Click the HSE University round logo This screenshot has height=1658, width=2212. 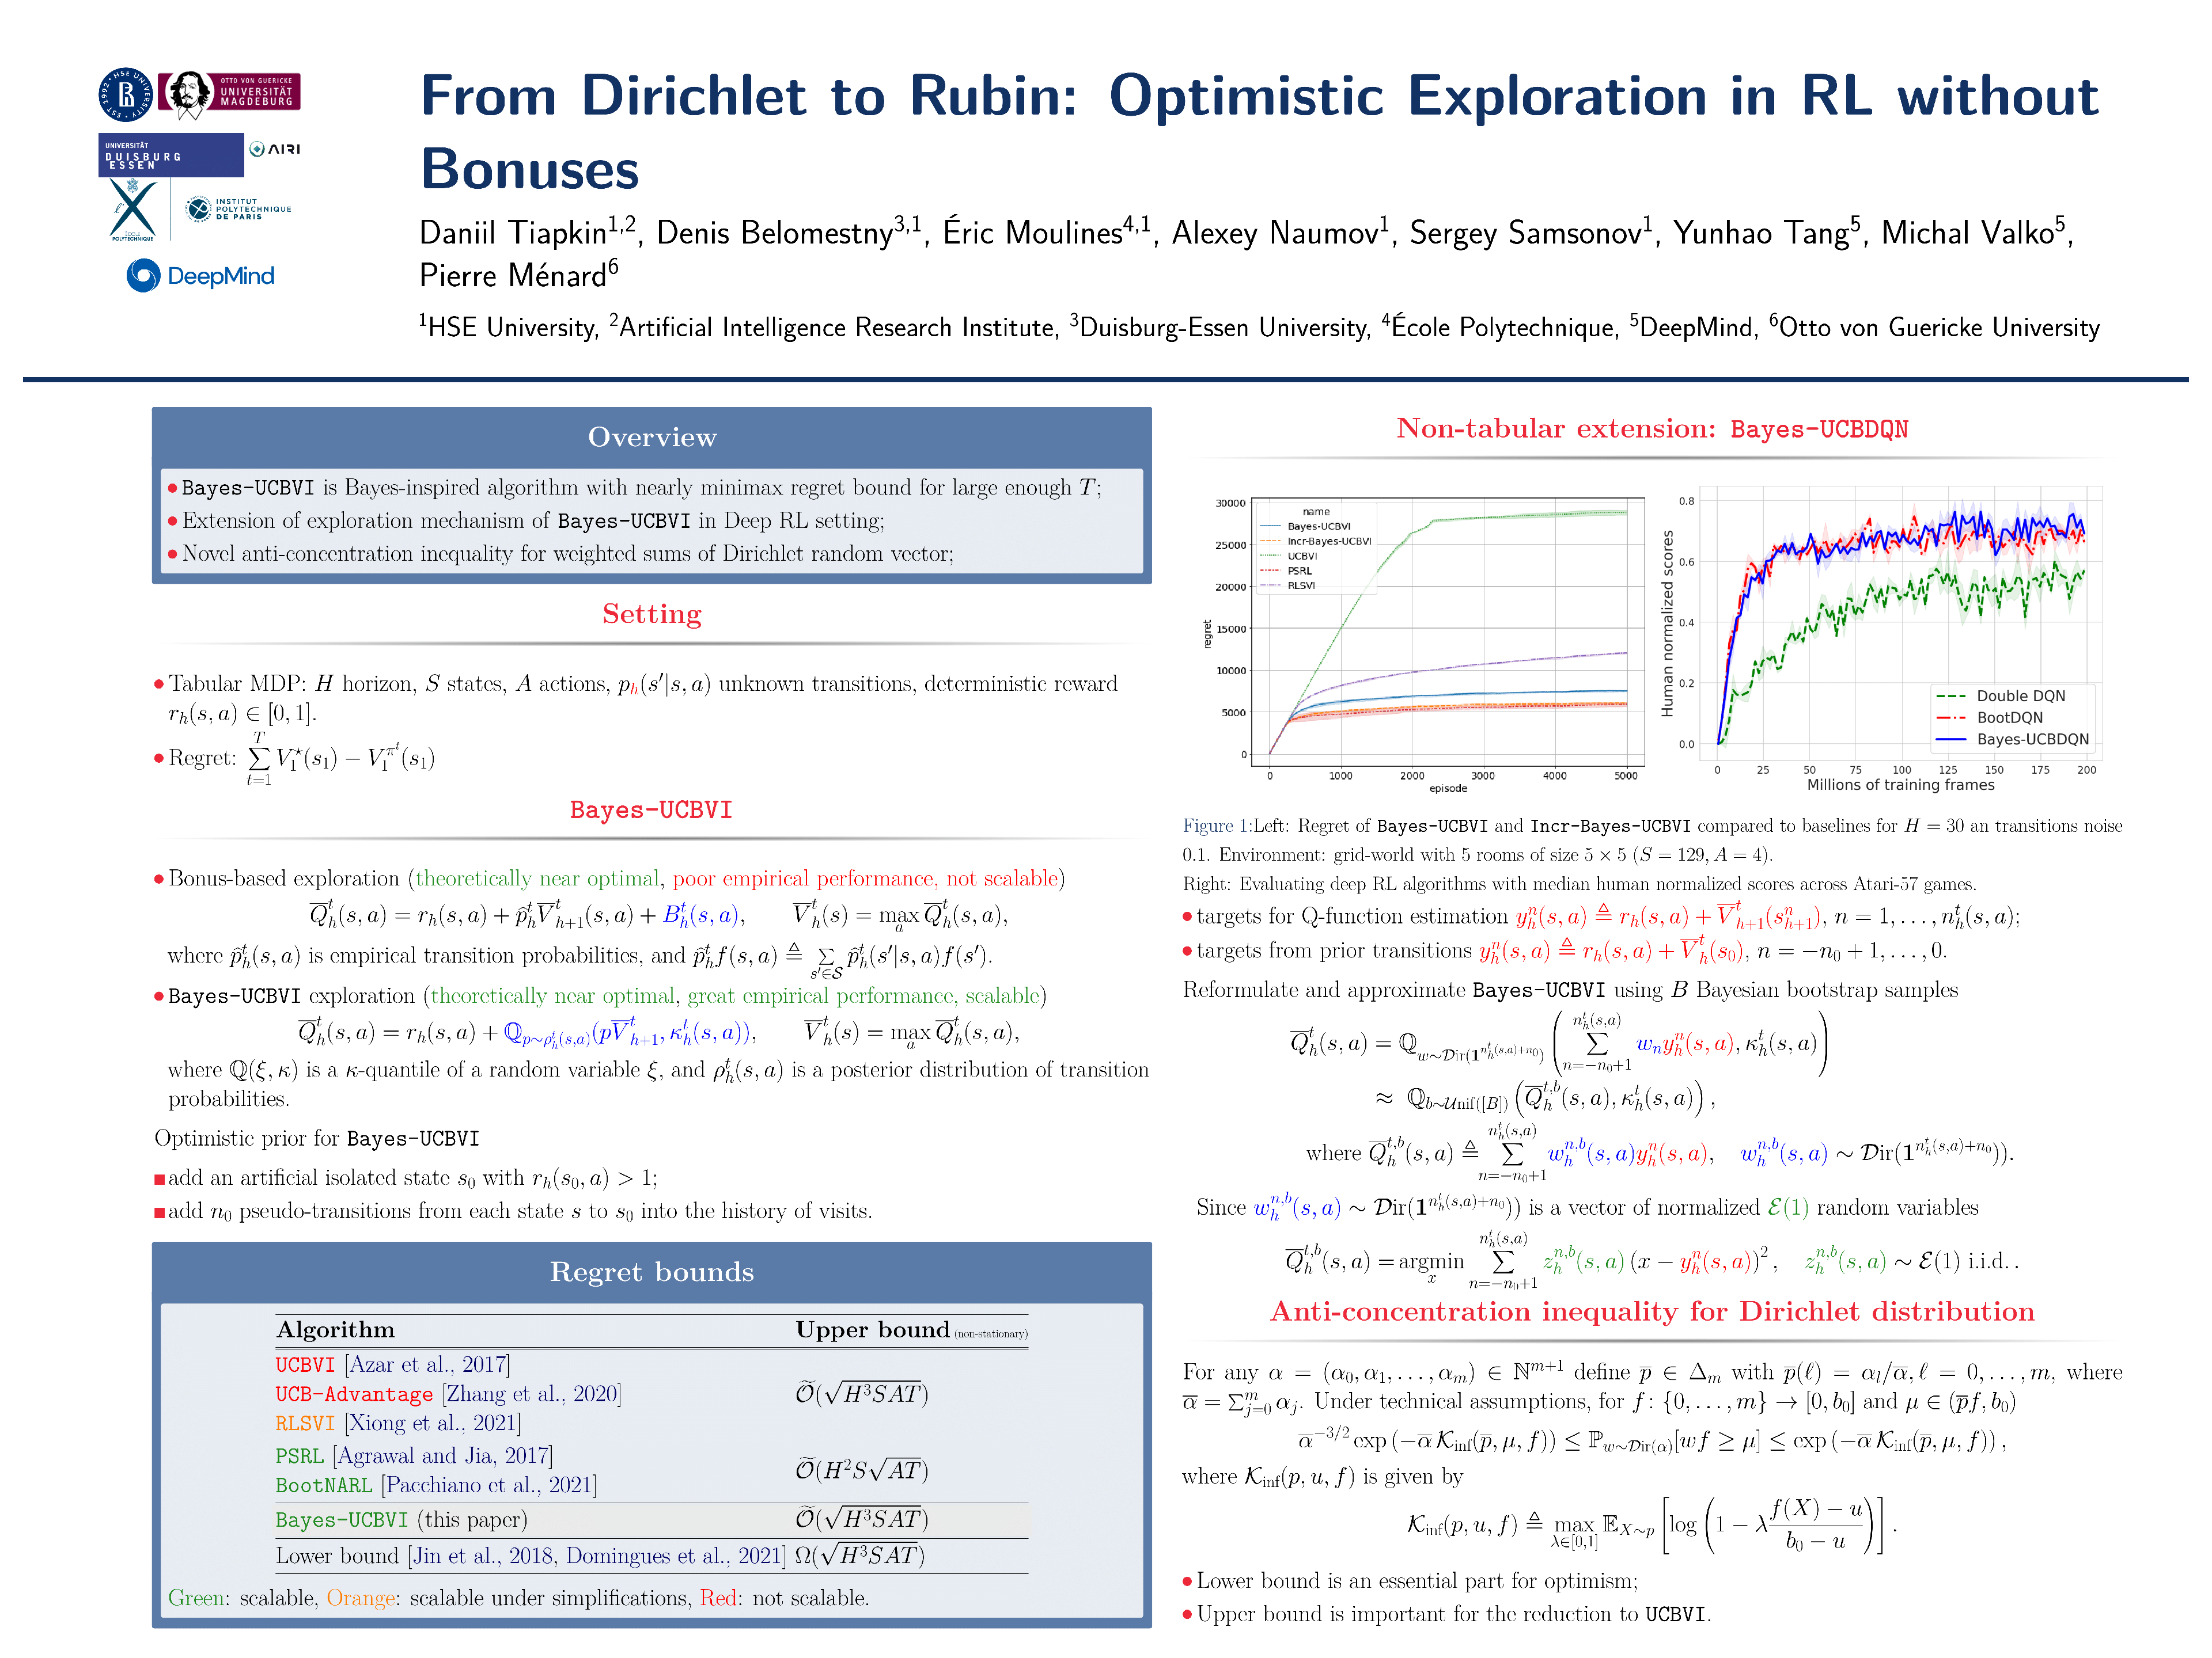[125, 95]
